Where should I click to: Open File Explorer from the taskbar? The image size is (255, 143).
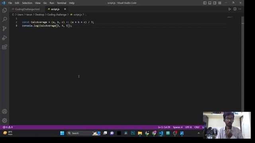(x=140, y=133)
